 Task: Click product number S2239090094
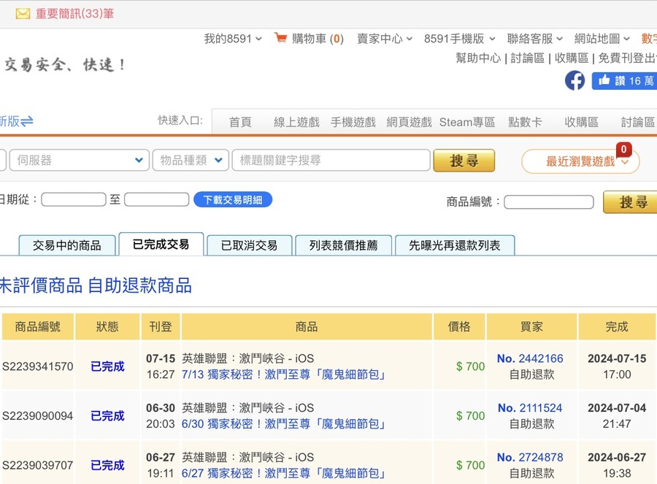pyautogui.click(x=38, y=416)
